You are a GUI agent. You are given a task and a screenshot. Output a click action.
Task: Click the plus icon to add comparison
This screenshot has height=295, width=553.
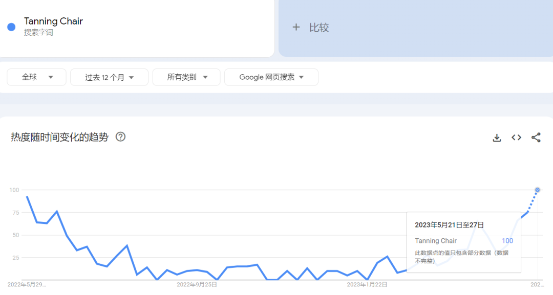(x=296, y=28)
